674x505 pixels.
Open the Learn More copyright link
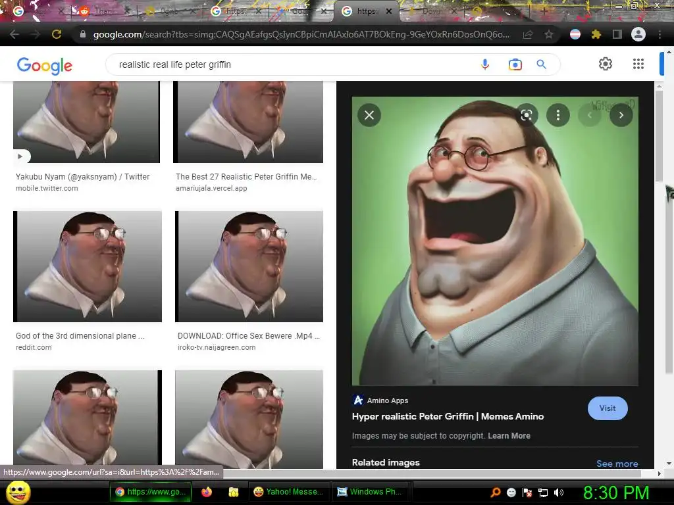coord(509,436)
